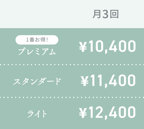Choose the プレミアム plan label
The width and height of the screenshot is (144, 129).
37,52
